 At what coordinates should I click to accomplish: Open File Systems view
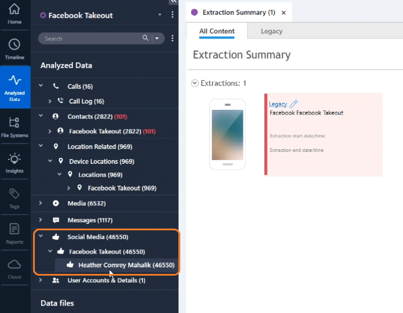pyautogui.click(x=15, y=127)
